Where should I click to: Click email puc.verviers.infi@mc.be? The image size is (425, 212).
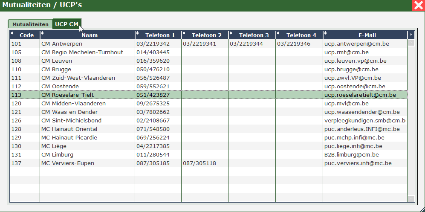pyautogui.click(x=358, y=163)
